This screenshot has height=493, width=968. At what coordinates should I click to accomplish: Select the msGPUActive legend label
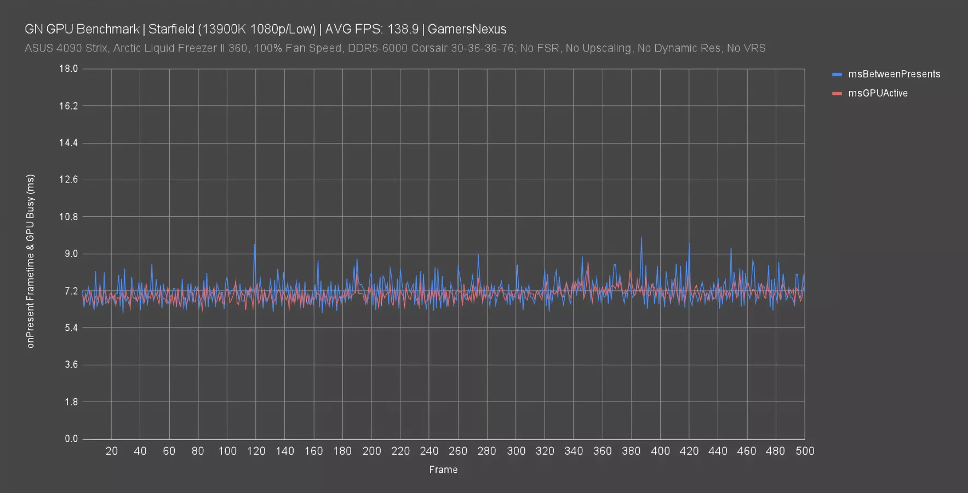point(878,94)
